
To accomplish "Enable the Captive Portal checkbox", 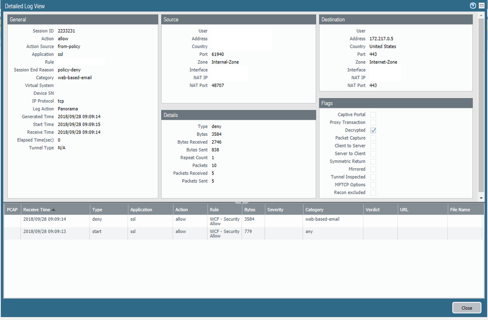I will click(373, 115).
